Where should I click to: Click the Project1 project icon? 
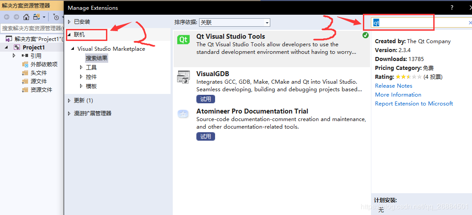click(x=17, y=48)
